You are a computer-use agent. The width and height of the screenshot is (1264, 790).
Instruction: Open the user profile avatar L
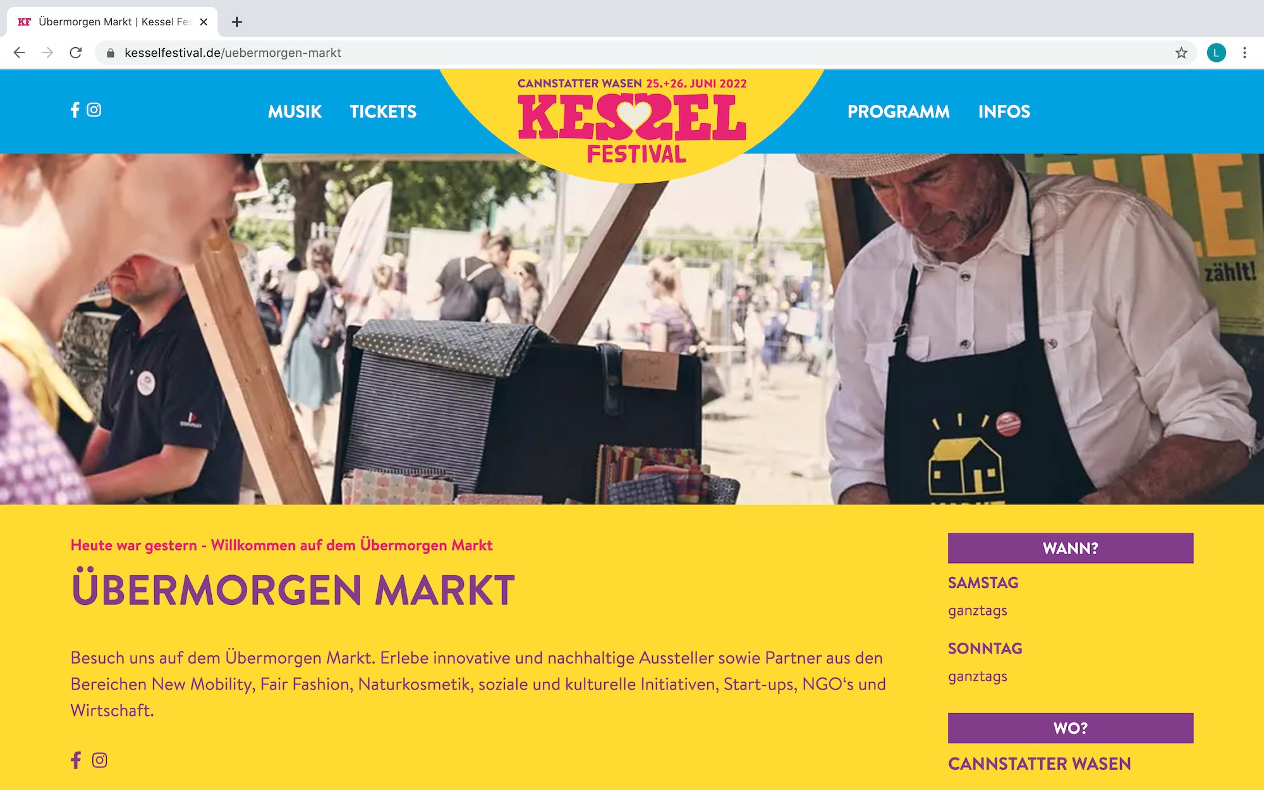tap(1216, 53)
